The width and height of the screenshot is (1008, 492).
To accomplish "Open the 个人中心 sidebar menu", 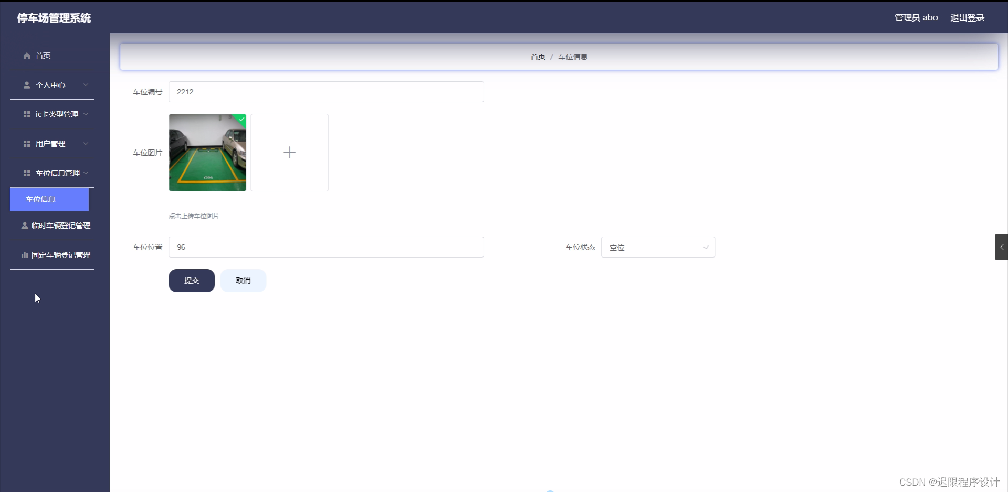I will (x=52, y=85).
